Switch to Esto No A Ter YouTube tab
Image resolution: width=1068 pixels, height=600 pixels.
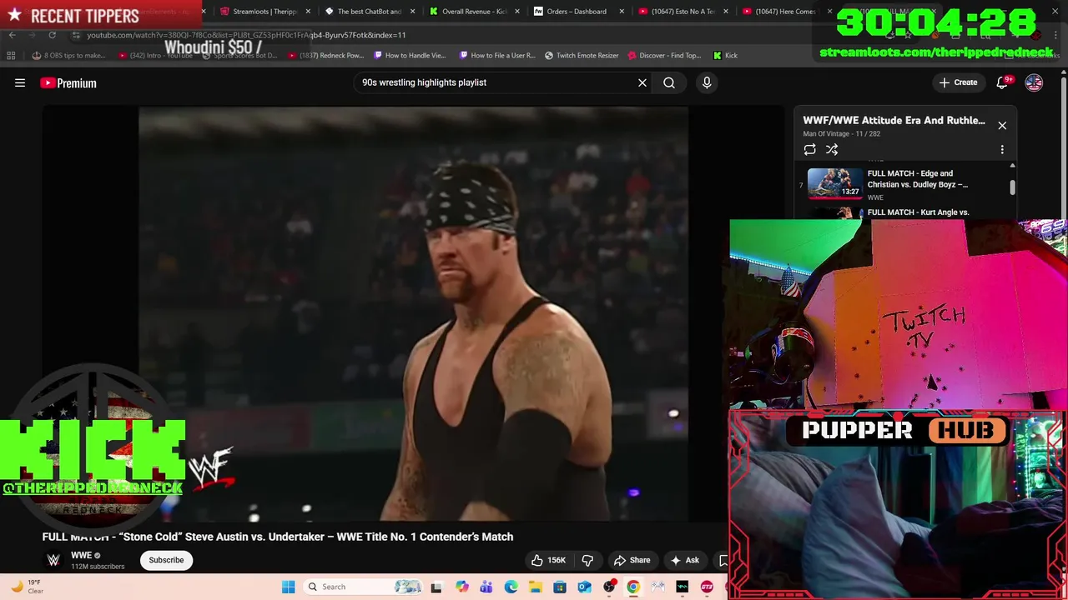[x=683, y=12]
